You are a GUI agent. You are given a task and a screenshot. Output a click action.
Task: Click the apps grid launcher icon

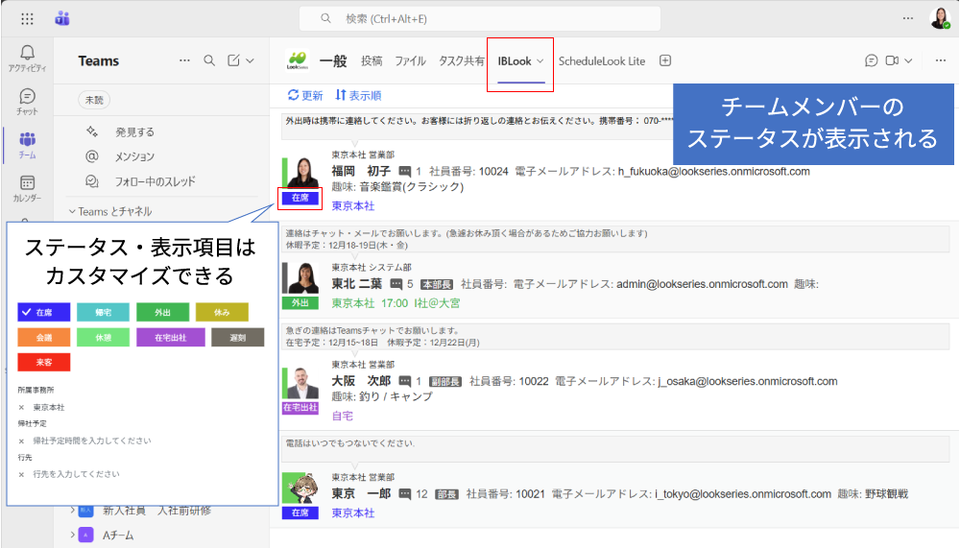tap(27, 18)
